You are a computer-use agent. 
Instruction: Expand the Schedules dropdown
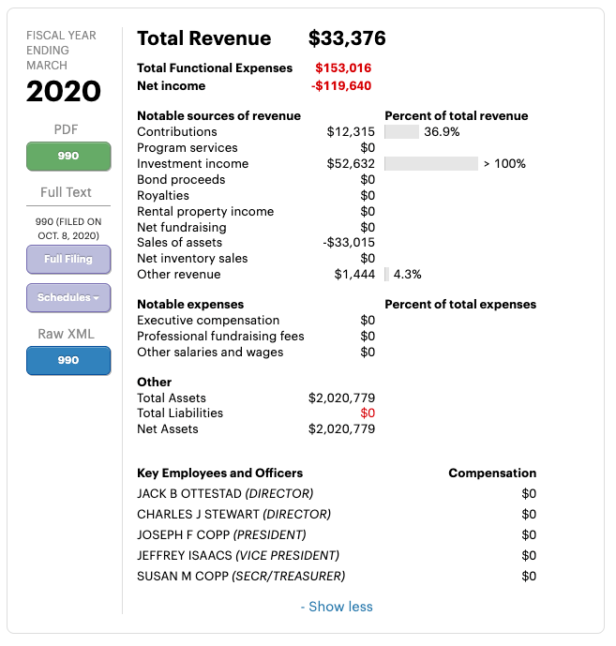[68, 298]
